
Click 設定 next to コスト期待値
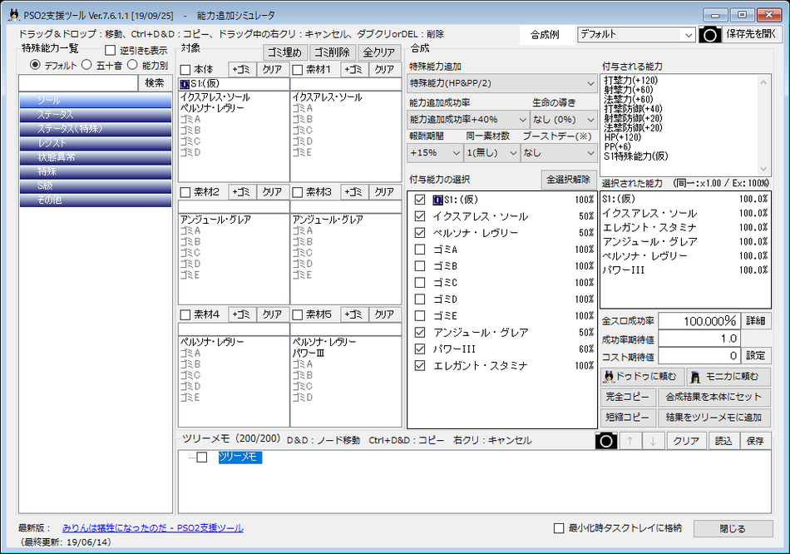(x=756, y=355)
